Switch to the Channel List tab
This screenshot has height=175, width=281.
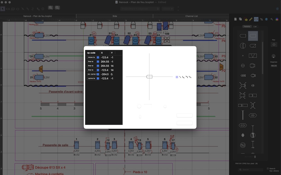pyautogui.click(x=191, y=16)
